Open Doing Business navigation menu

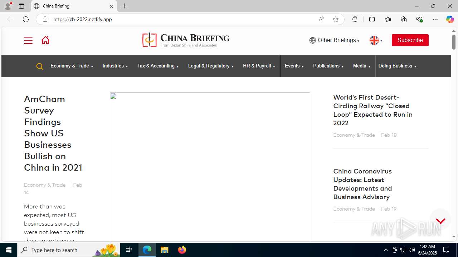tap(398, 66)
